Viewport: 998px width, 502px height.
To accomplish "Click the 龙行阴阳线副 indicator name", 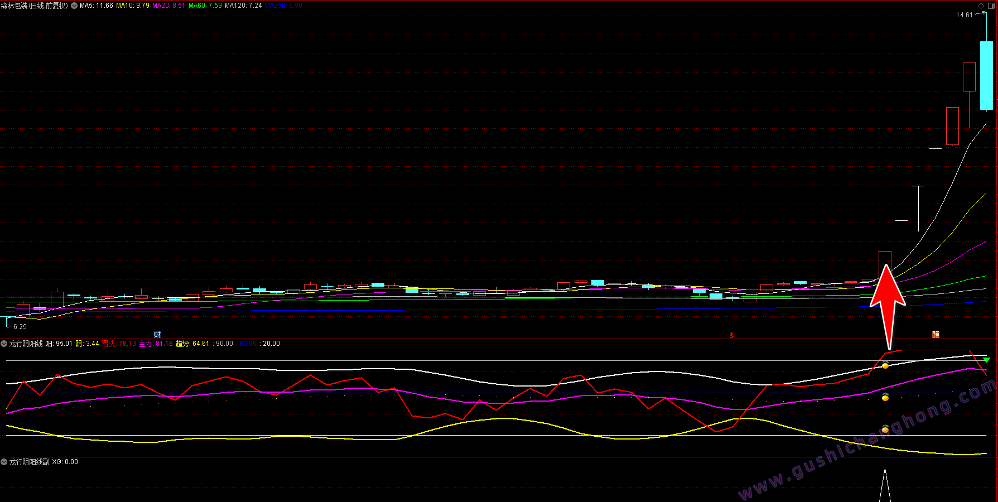I will pyautogui.click(x=29, y=462).
